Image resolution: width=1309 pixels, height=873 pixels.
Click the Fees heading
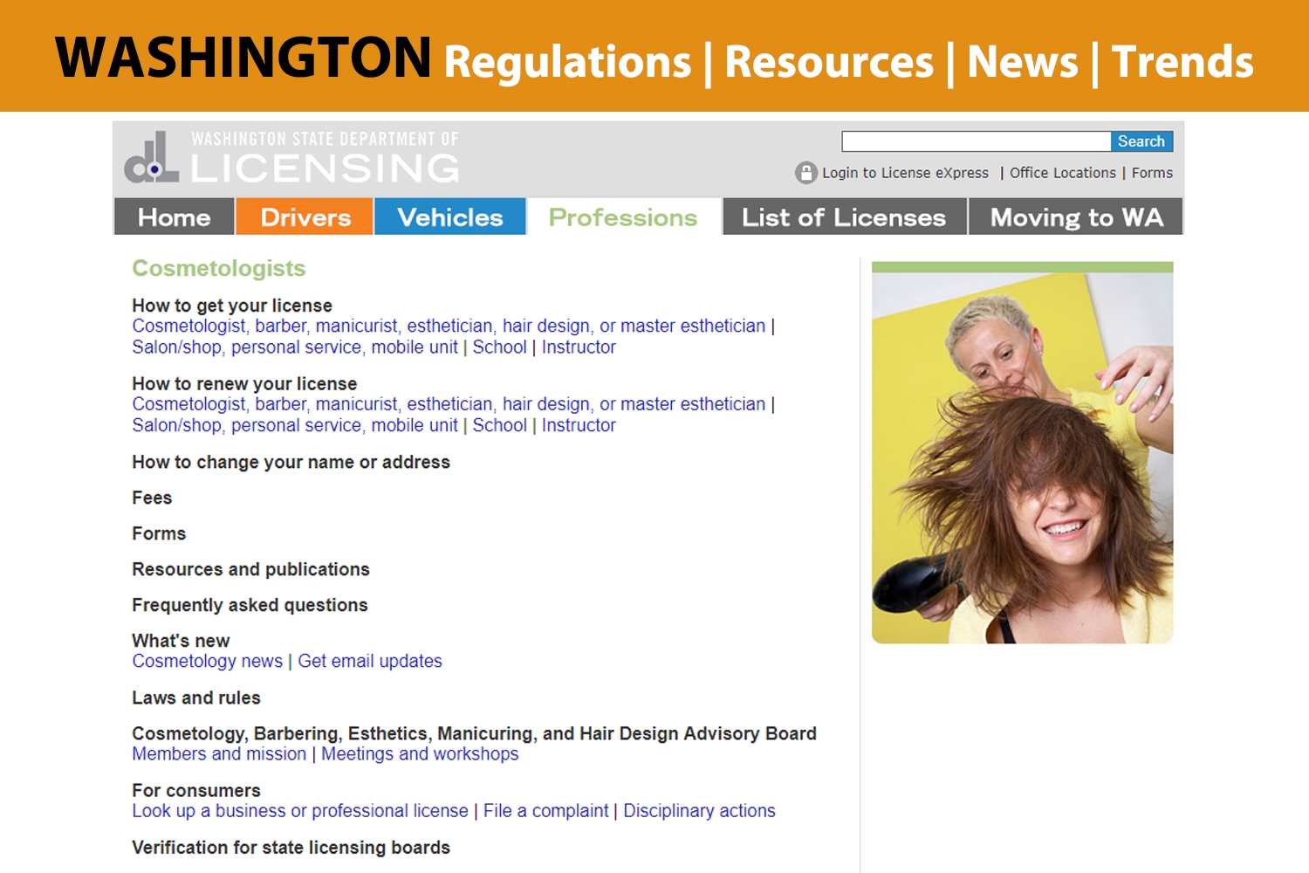(x=152, y=498)
